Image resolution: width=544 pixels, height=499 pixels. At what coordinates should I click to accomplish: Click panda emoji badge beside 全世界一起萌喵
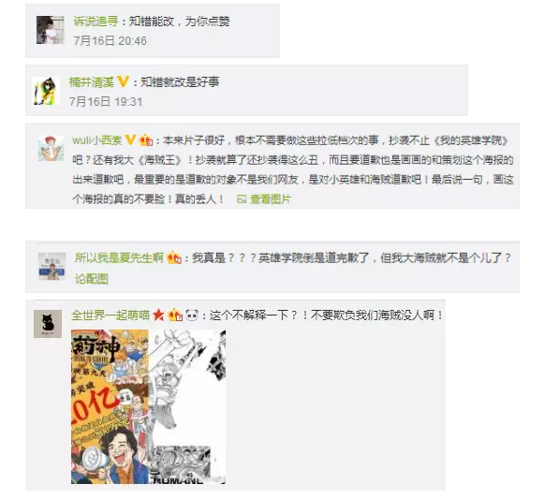pos(192,316)
